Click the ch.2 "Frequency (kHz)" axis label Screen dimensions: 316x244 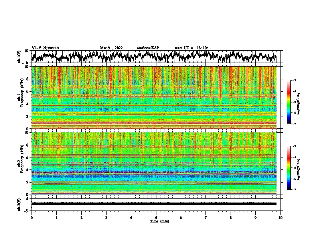coord(22,159)
